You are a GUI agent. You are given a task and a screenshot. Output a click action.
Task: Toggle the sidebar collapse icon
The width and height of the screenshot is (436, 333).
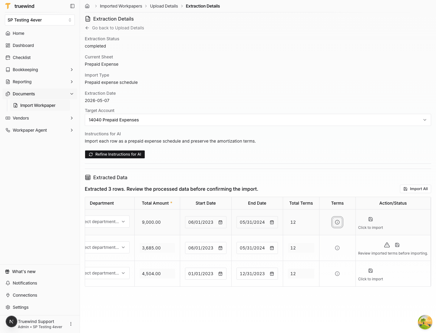[x=72, y=6]
